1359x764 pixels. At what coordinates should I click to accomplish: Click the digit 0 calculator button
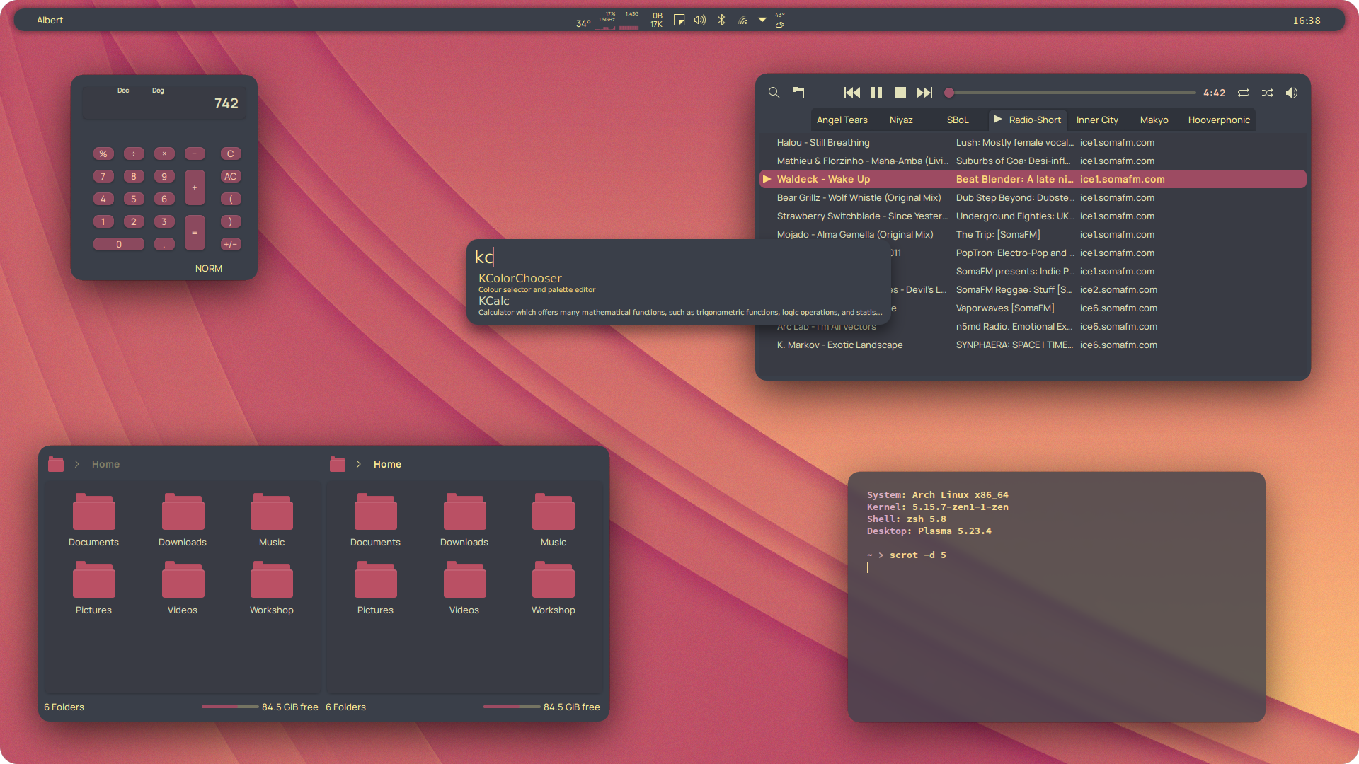click(119, 244)
